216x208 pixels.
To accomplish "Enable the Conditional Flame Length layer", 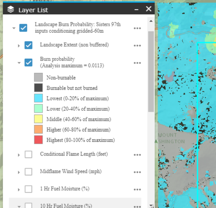I will (x=28, y=154).
